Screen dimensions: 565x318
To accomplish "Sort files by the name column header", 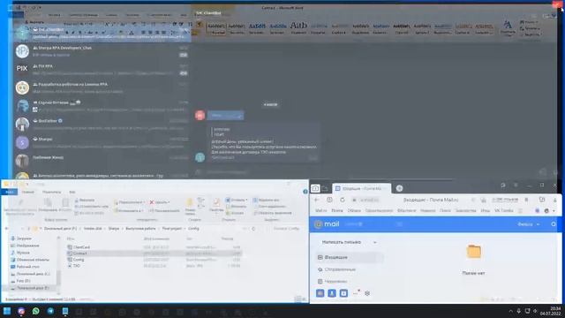I will pyautogui.click(x=71, y=238).
